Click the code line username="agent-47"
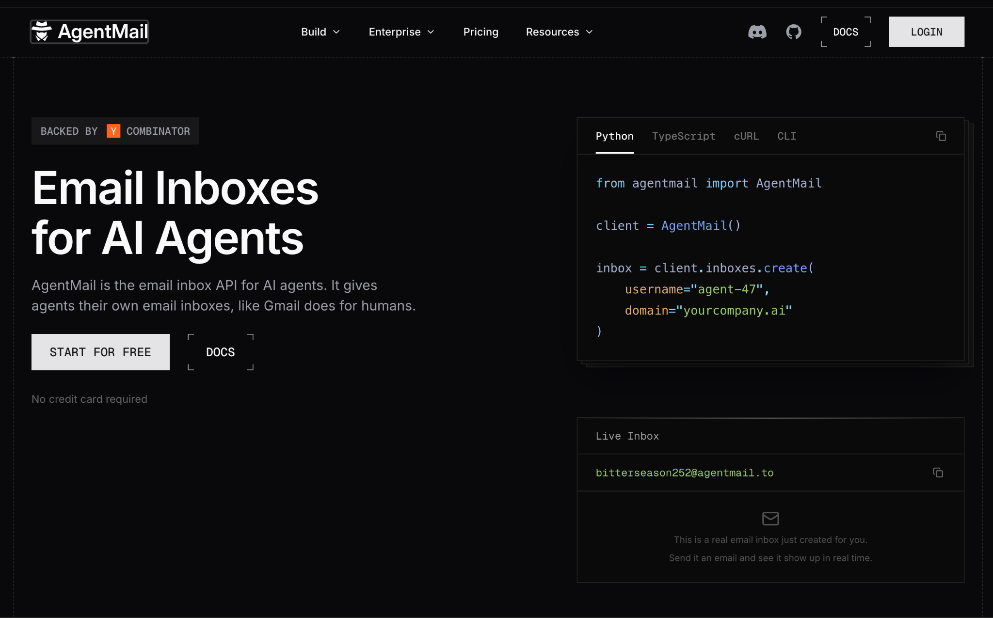Screen dimensions: 993x618 tap(697, 289)
